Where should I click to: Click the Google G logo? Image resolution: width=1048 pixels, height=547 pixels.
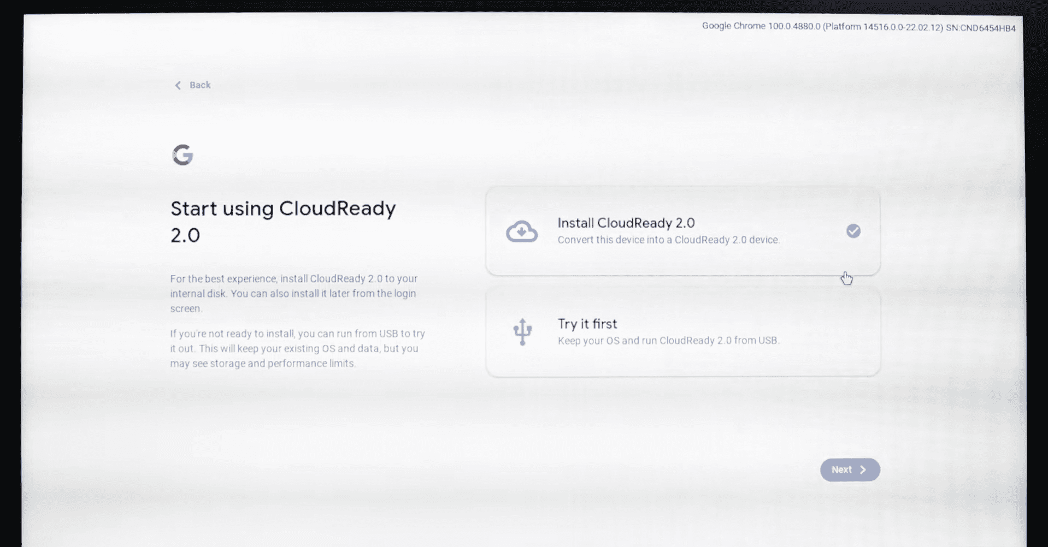[x=182, y=155]
